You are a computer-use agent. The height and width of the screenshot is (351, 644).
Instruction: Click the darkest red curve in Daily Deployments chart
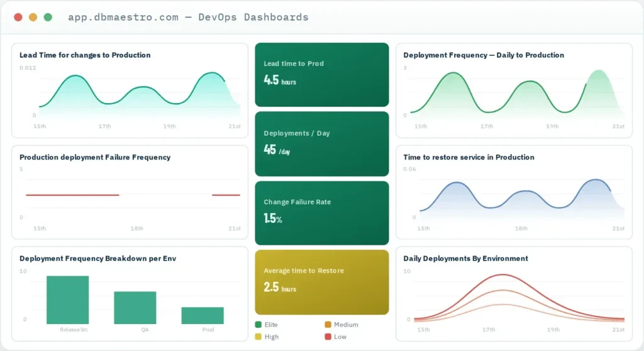tap(503, 275)
